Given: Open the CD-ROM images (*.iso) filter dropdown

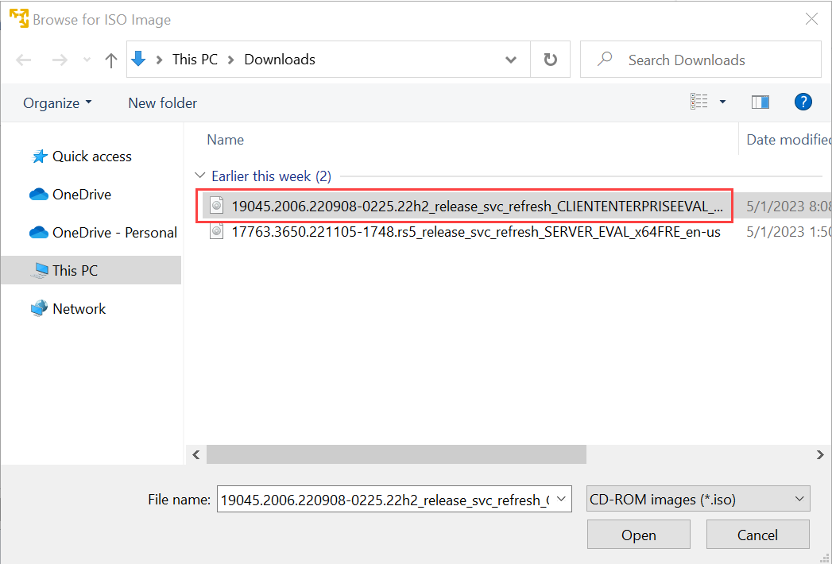Looking at the screenshot, I should click(698, 500).
